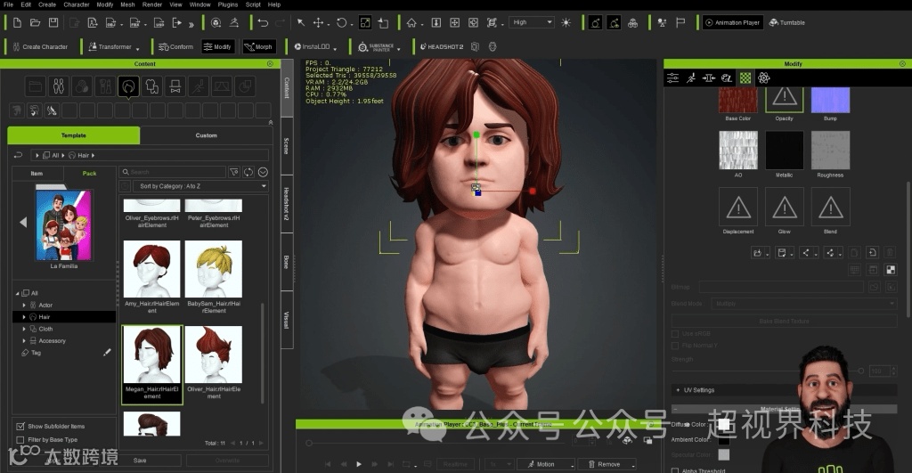The image size is (912, 473).
Task: Open Motion pose tab in Modify panel
Action: click(691, 77)
